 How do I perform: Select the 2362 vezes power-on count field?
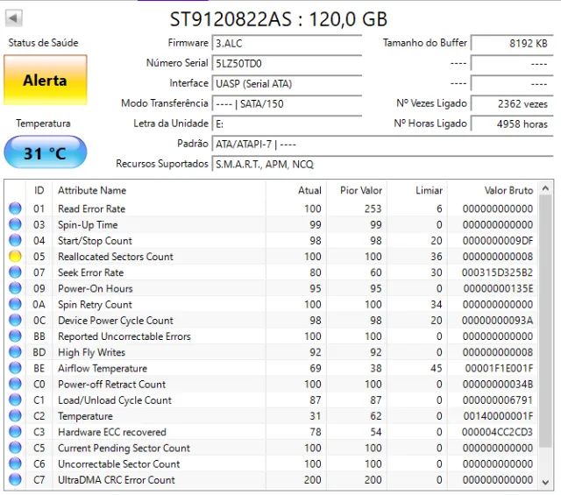pos(512,103)
